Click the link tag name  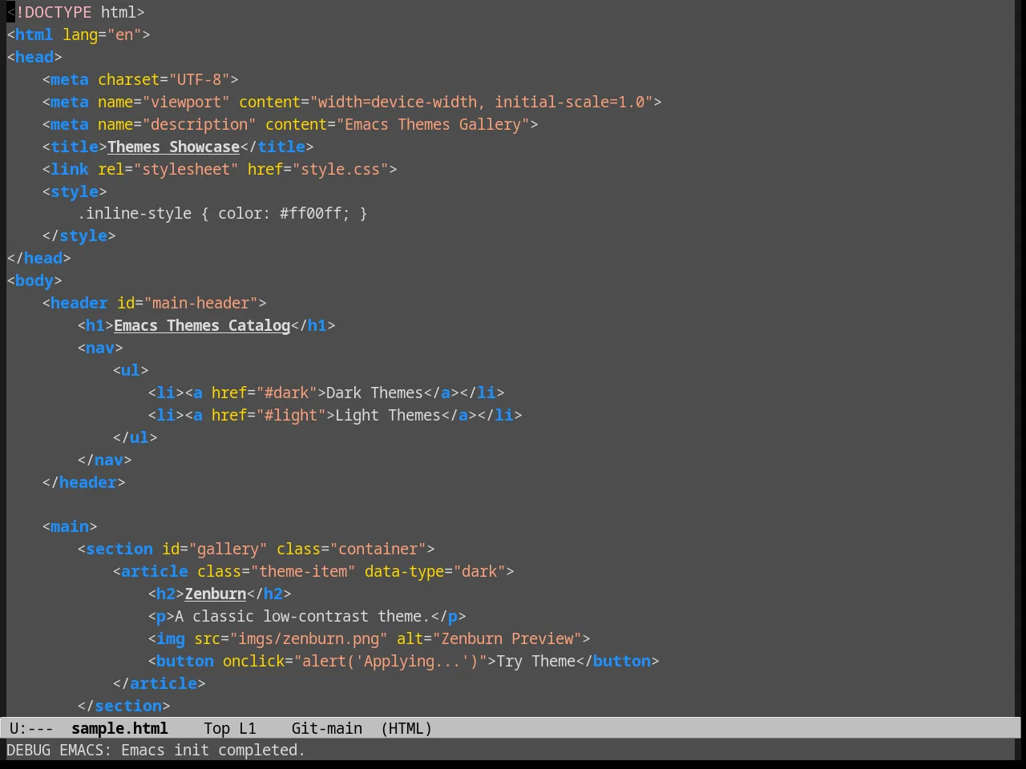[x=70, y=169]
